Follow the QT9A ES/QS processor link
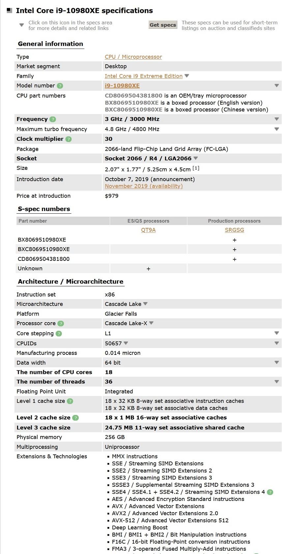The width and height of the screenshot is (285, 554). tap(148, 230)
